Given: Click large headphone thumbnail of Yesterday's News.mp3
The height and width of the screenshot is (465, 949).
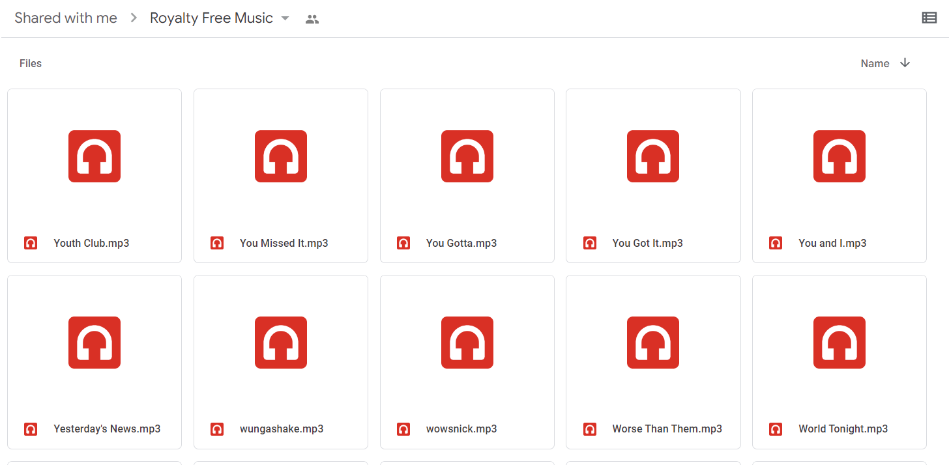Looking at the screenshot, I should coord(95,343).
